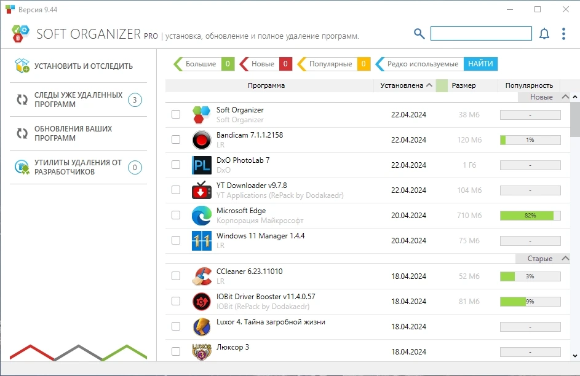Select the Редко используемые filter tab
The width and height of the screenshot is (580, 376).
(419, 64)
